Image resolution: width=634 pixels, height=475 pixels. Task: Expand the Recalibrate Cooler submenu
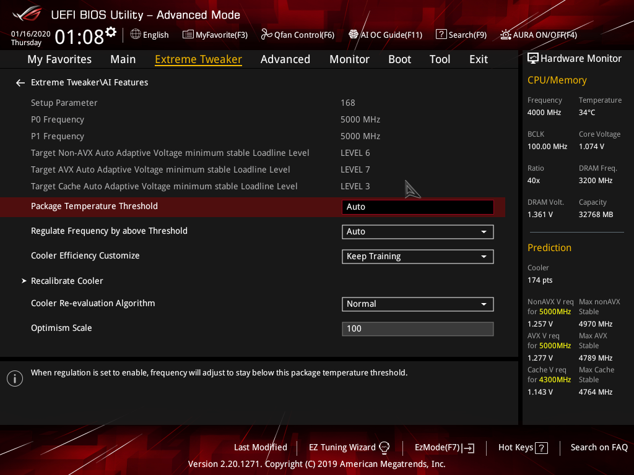67,281
